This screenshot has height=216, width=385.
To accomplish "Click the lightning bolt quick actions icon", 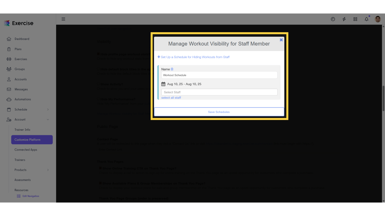I will [x=344, y=19].
